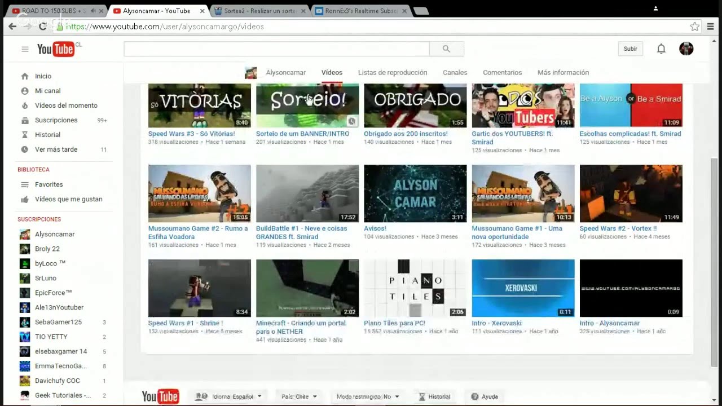Open the Gartic dos YOUTUBERS thumbnail
The image size is (722, 406).
coord(523,105)
